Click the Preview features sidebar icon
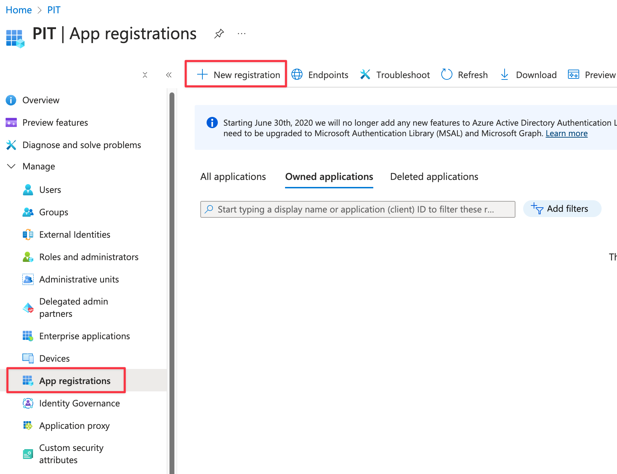Screen dimensions: 617x474 (11, 123)
